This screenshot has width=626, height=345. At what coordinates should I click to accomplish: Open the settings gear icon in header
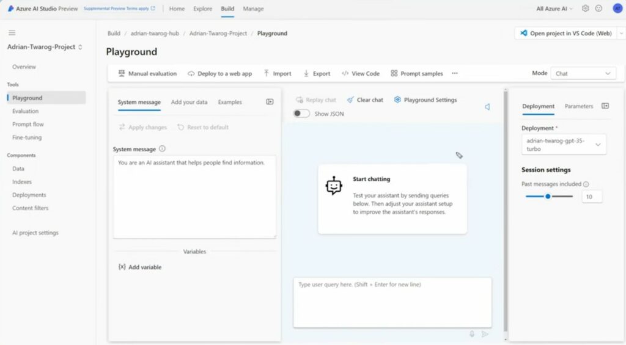[585, 9]
